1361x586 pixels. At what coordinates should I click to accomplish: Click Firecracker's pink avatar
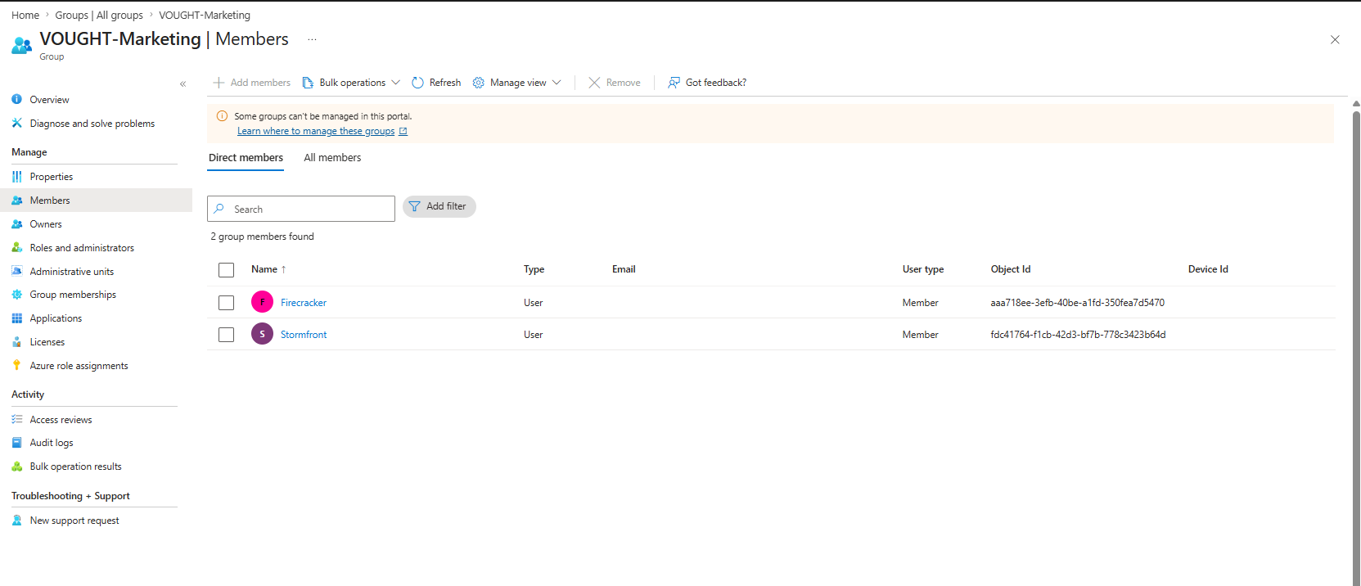262,302
